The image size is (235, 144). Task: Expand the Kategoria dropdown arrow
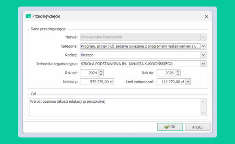click(203, 46)
